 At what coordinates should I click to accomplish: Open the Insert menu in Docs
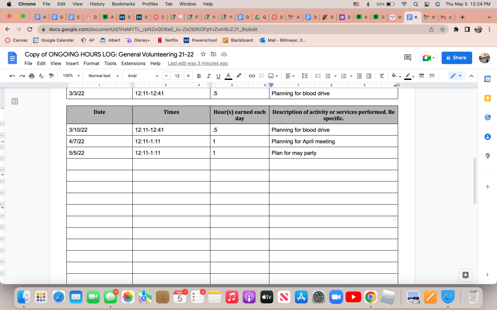[x=72, y=64]
